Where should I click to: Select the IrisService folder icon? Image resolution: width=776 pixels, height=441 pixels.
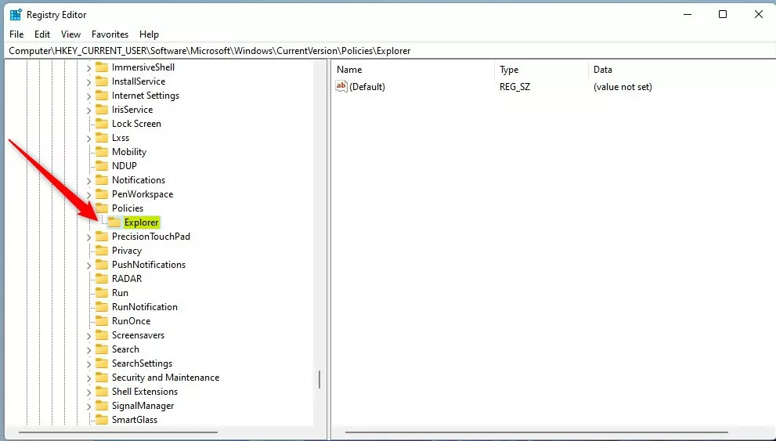pyautogui.click(x=102, y=110)
